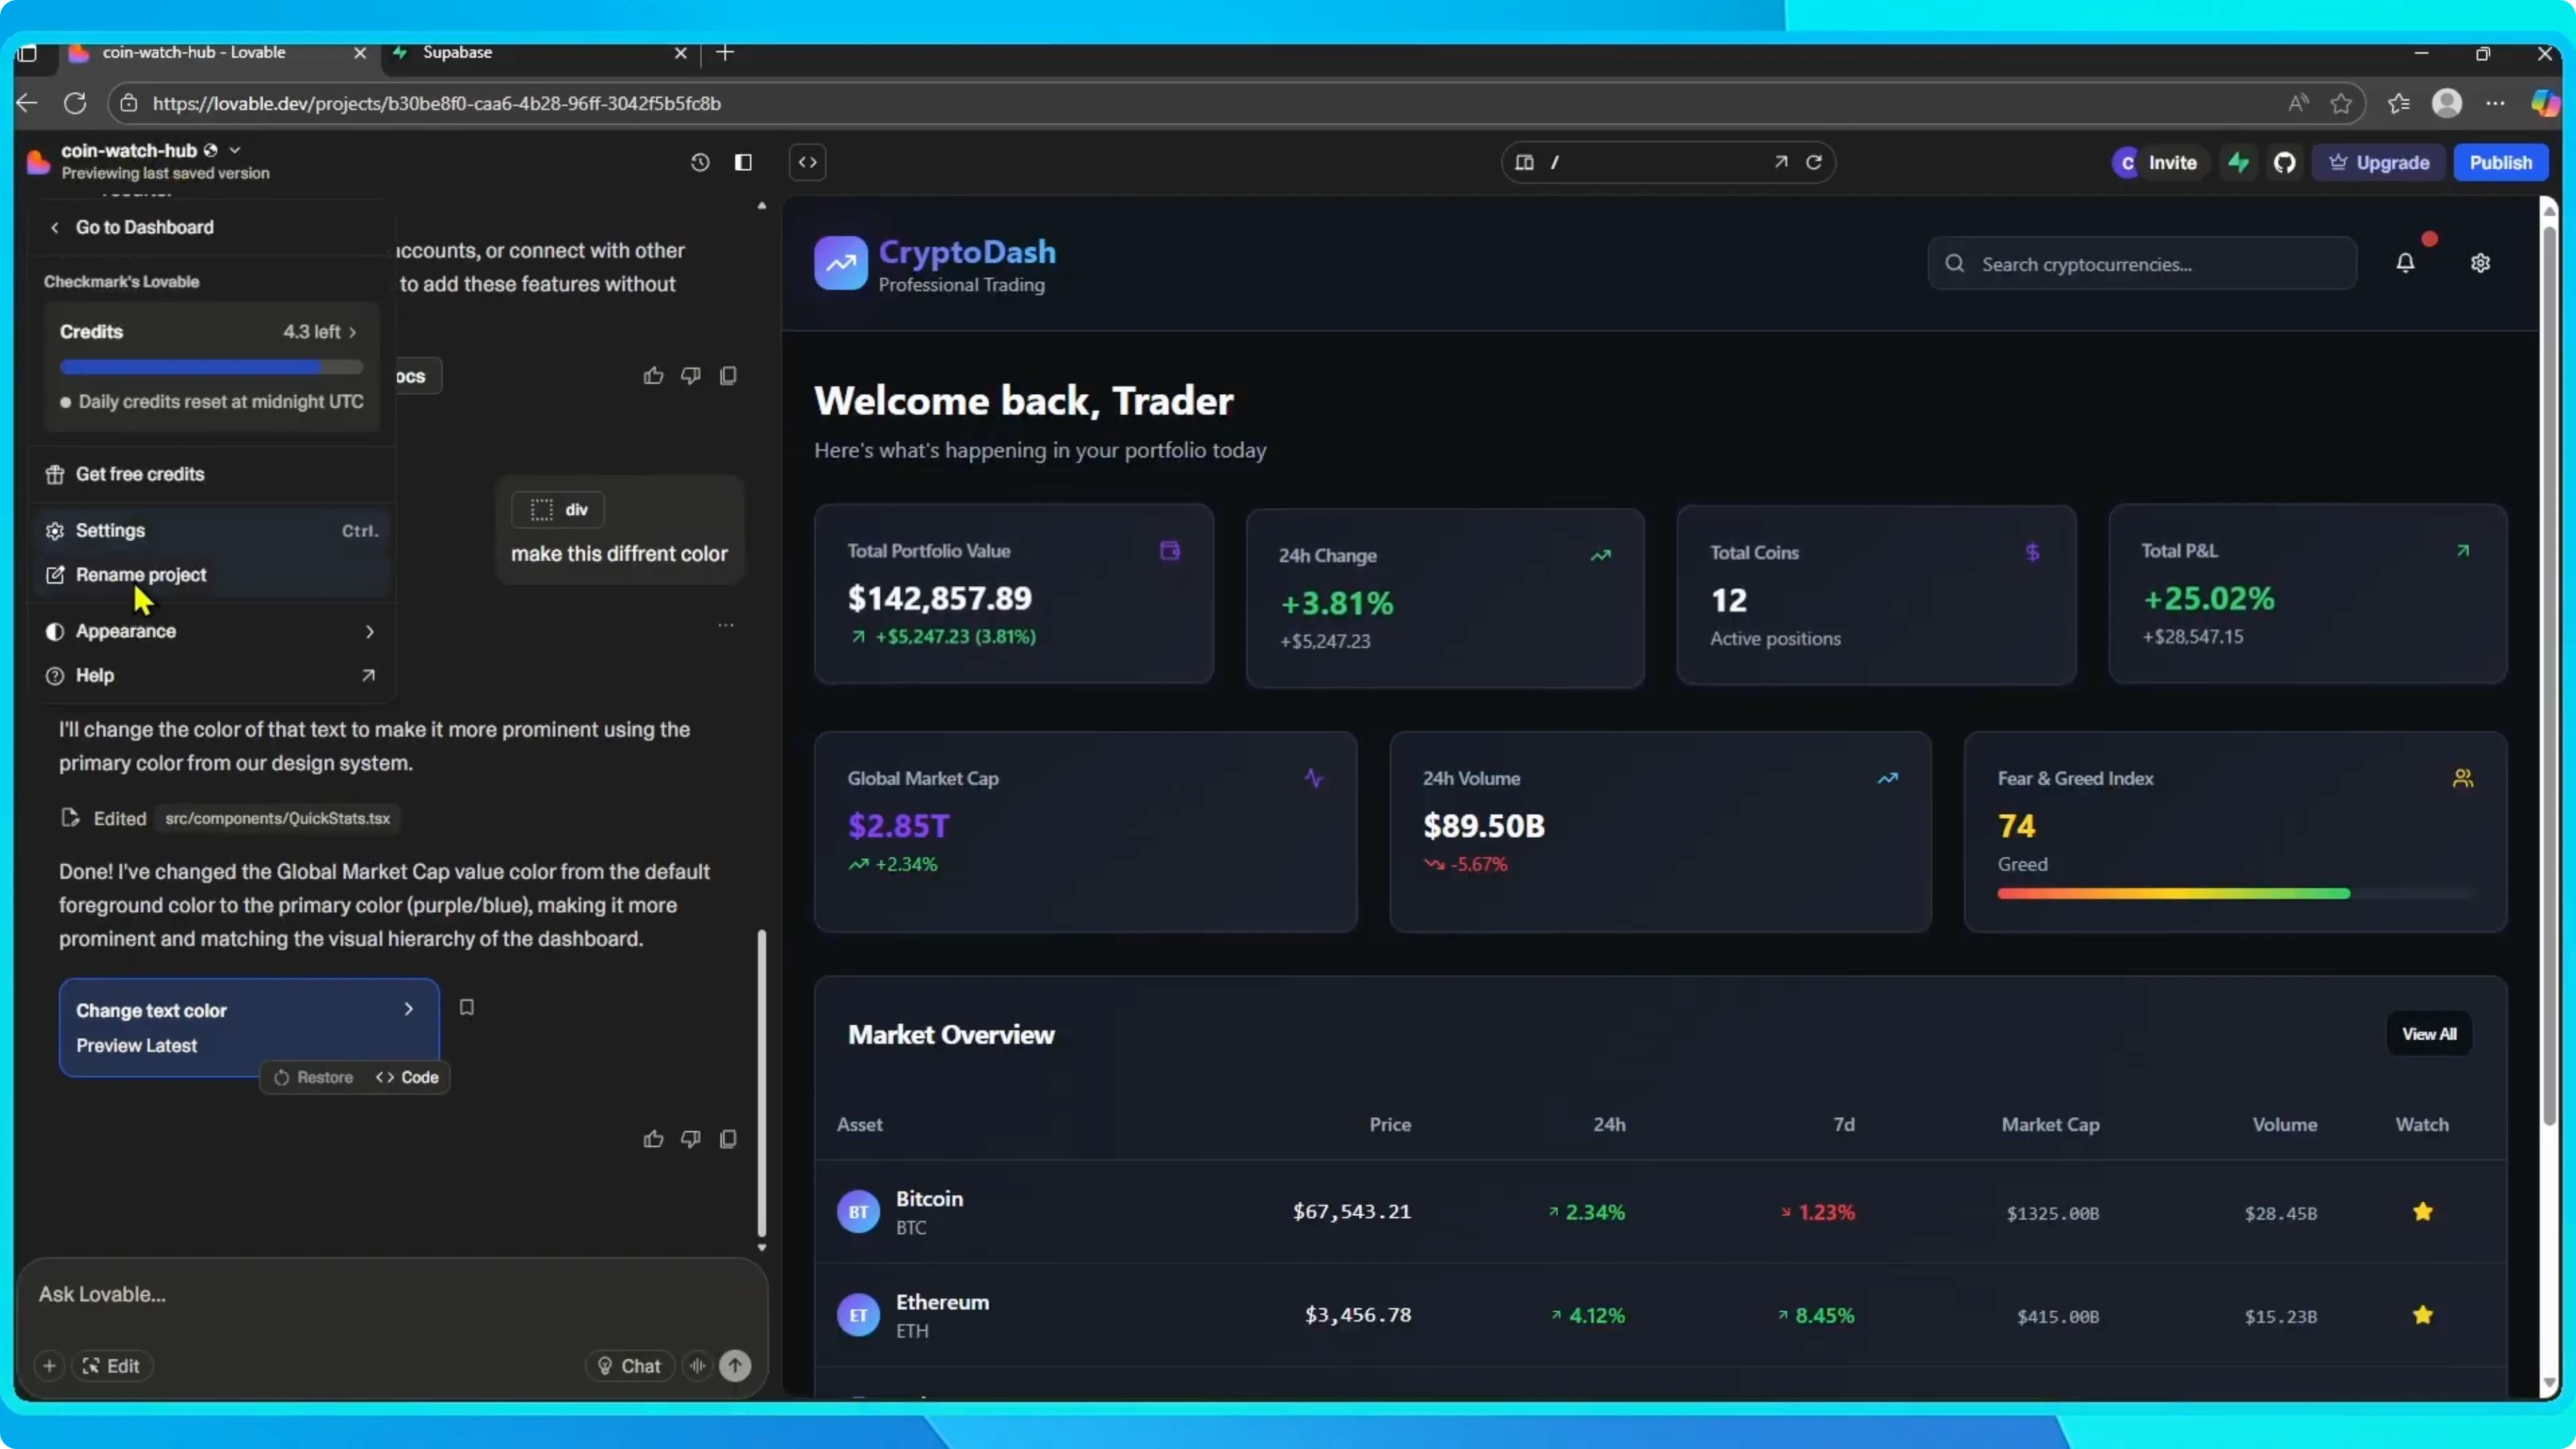Click the Upgrade button
The width and height of the screenshot is (2576, 1449).
point(2379,162)
